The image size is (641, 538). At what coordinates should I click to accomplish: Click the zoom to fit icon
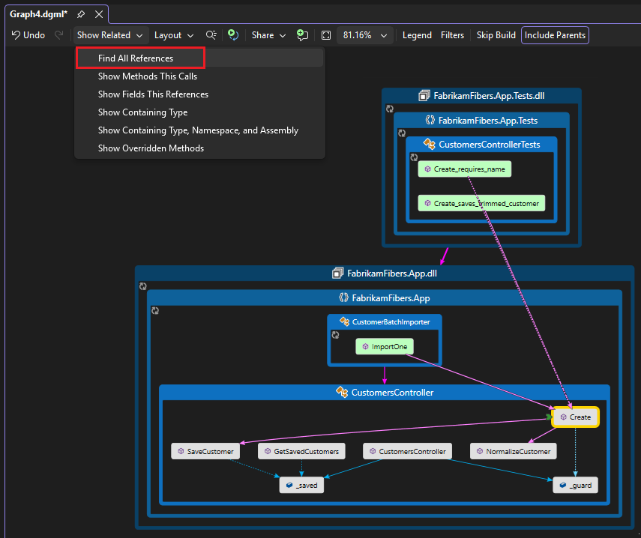(326, 34)
